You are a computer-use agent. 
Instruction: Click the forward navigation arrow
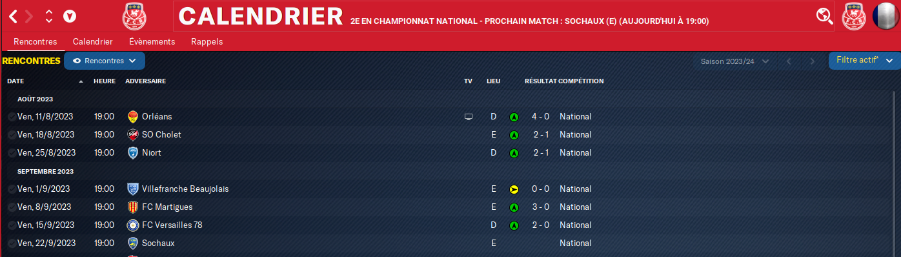tap(30, 15)
